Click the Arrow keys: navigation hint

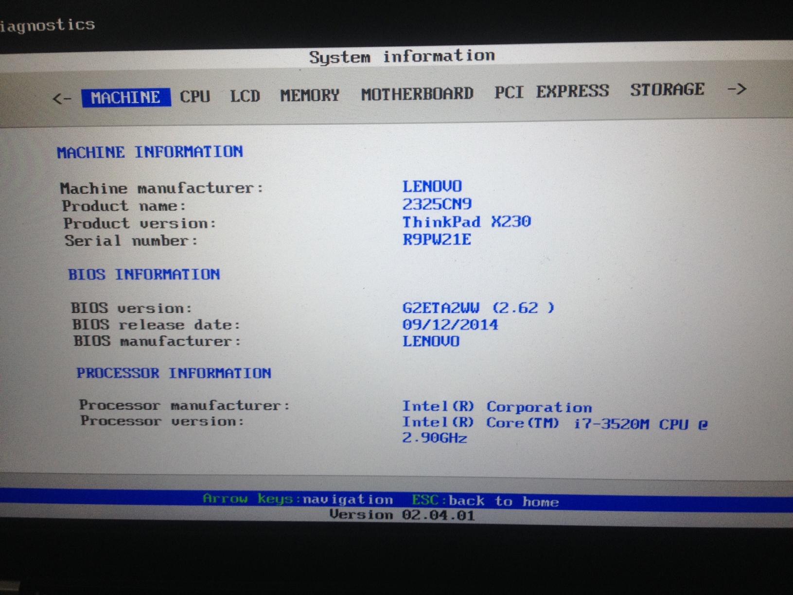298,499
